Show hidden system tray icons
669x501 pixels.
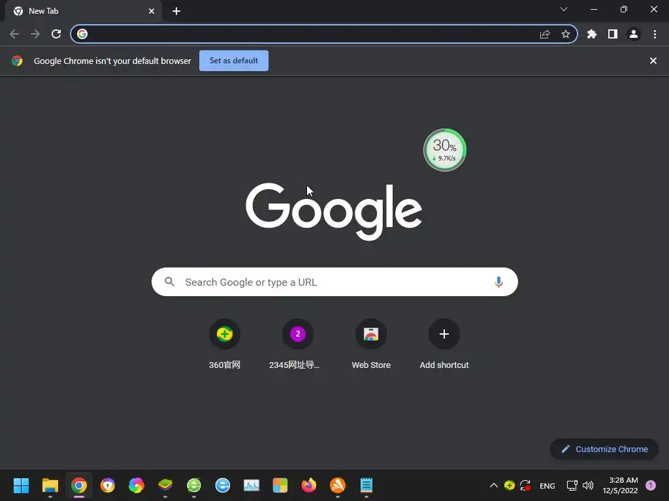pos(494,485)
